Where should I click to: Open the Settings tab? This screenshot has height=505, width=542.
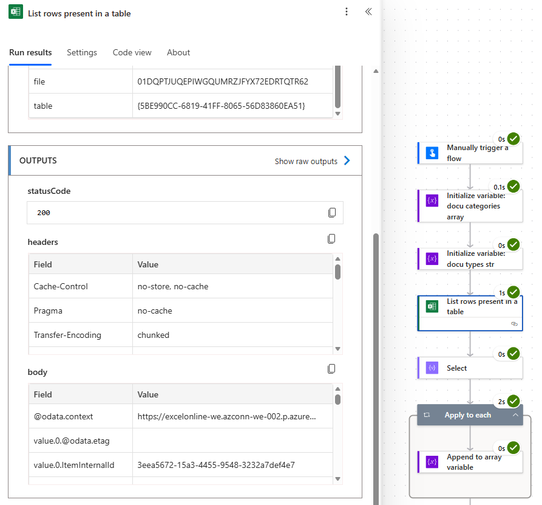[82, 53]
